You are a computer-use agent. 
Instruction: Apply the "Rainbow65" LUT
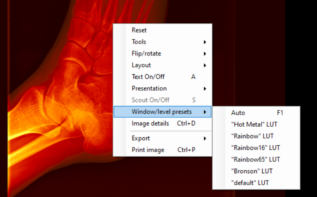point(256,159)
